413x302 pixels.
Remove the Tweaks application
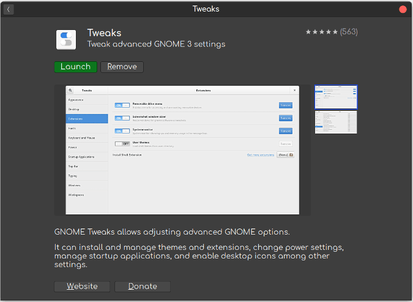[x=122, y=67]
